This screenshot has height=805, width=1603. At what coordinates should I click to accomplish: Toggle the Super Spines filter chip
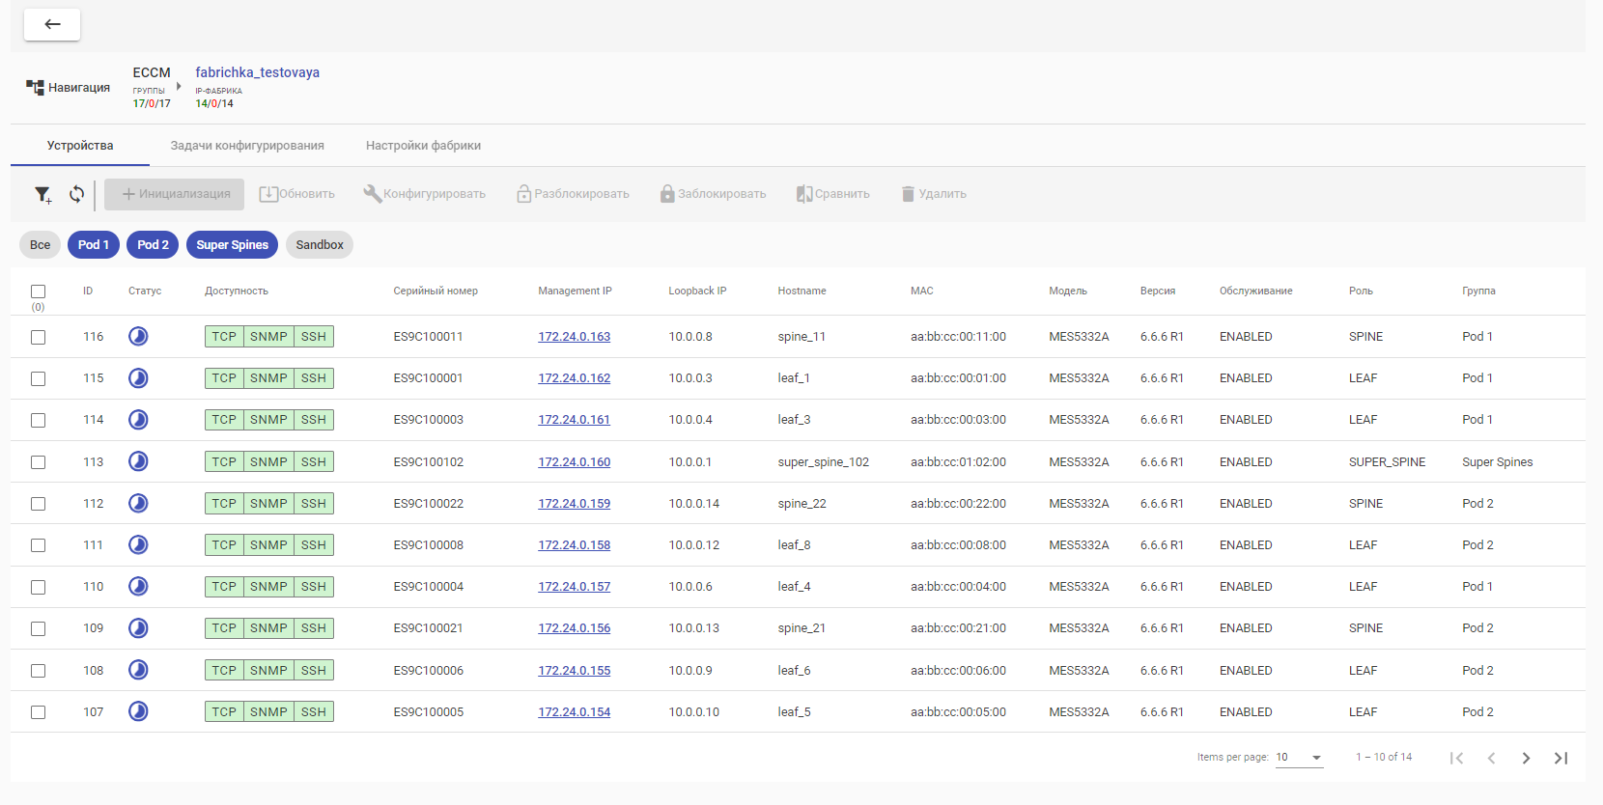232,245
